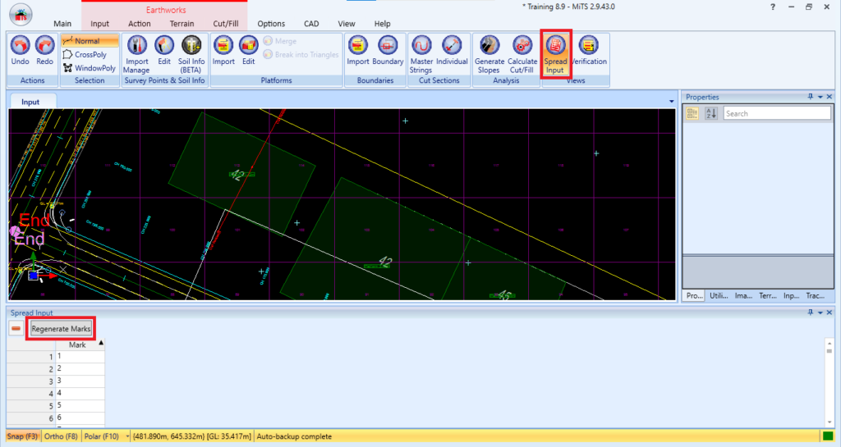Click the Regenerate Marks button

(61, 329)
